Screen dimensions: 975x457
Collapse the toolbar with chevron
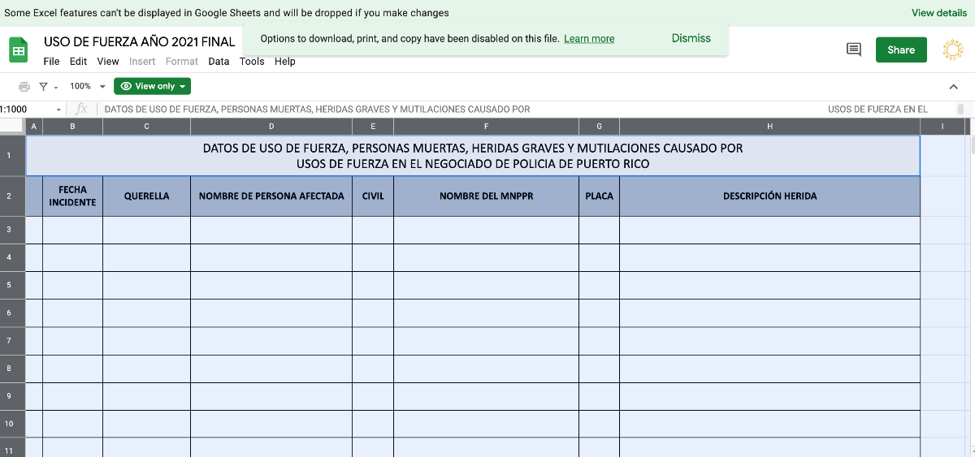(953, 87)
